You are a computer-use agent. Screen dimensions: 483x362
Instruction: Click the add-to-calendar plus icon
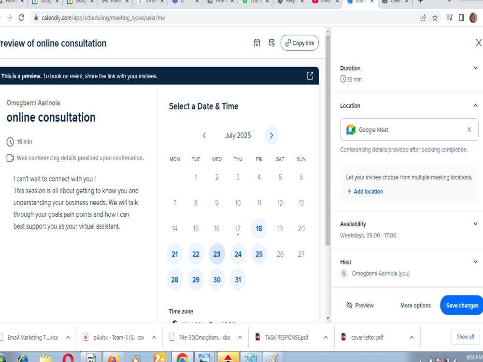(x=256, y=43)
